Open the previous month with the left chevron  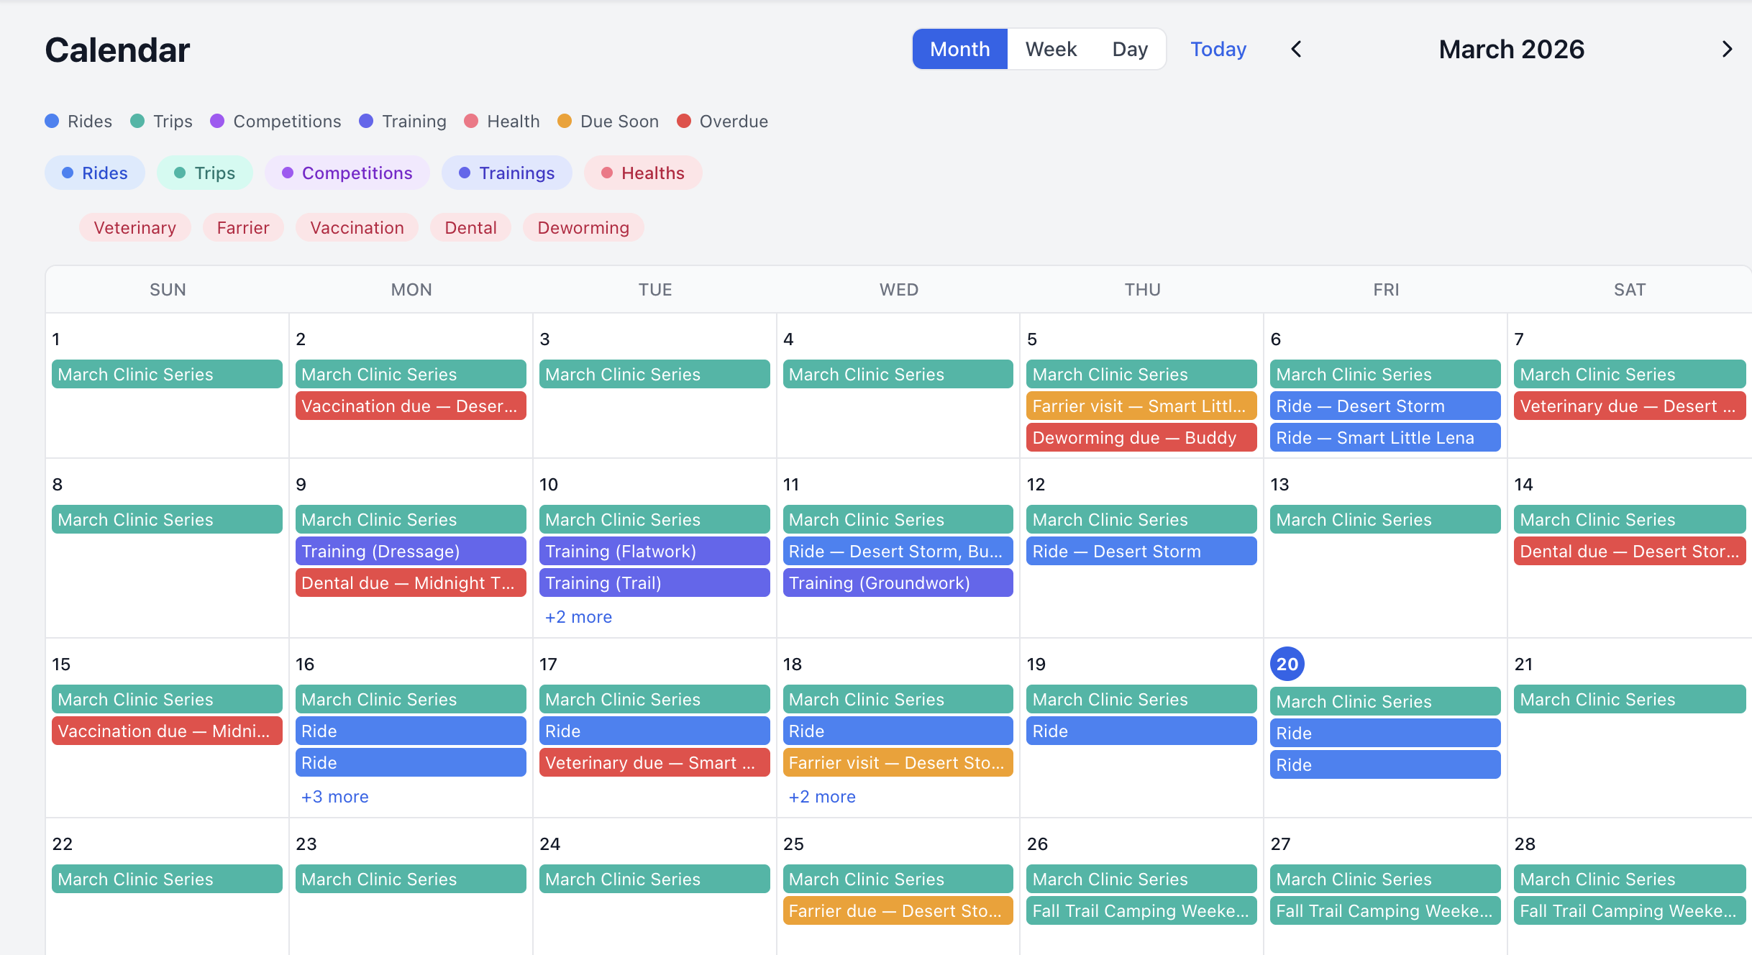click(x=1296, y=49)
